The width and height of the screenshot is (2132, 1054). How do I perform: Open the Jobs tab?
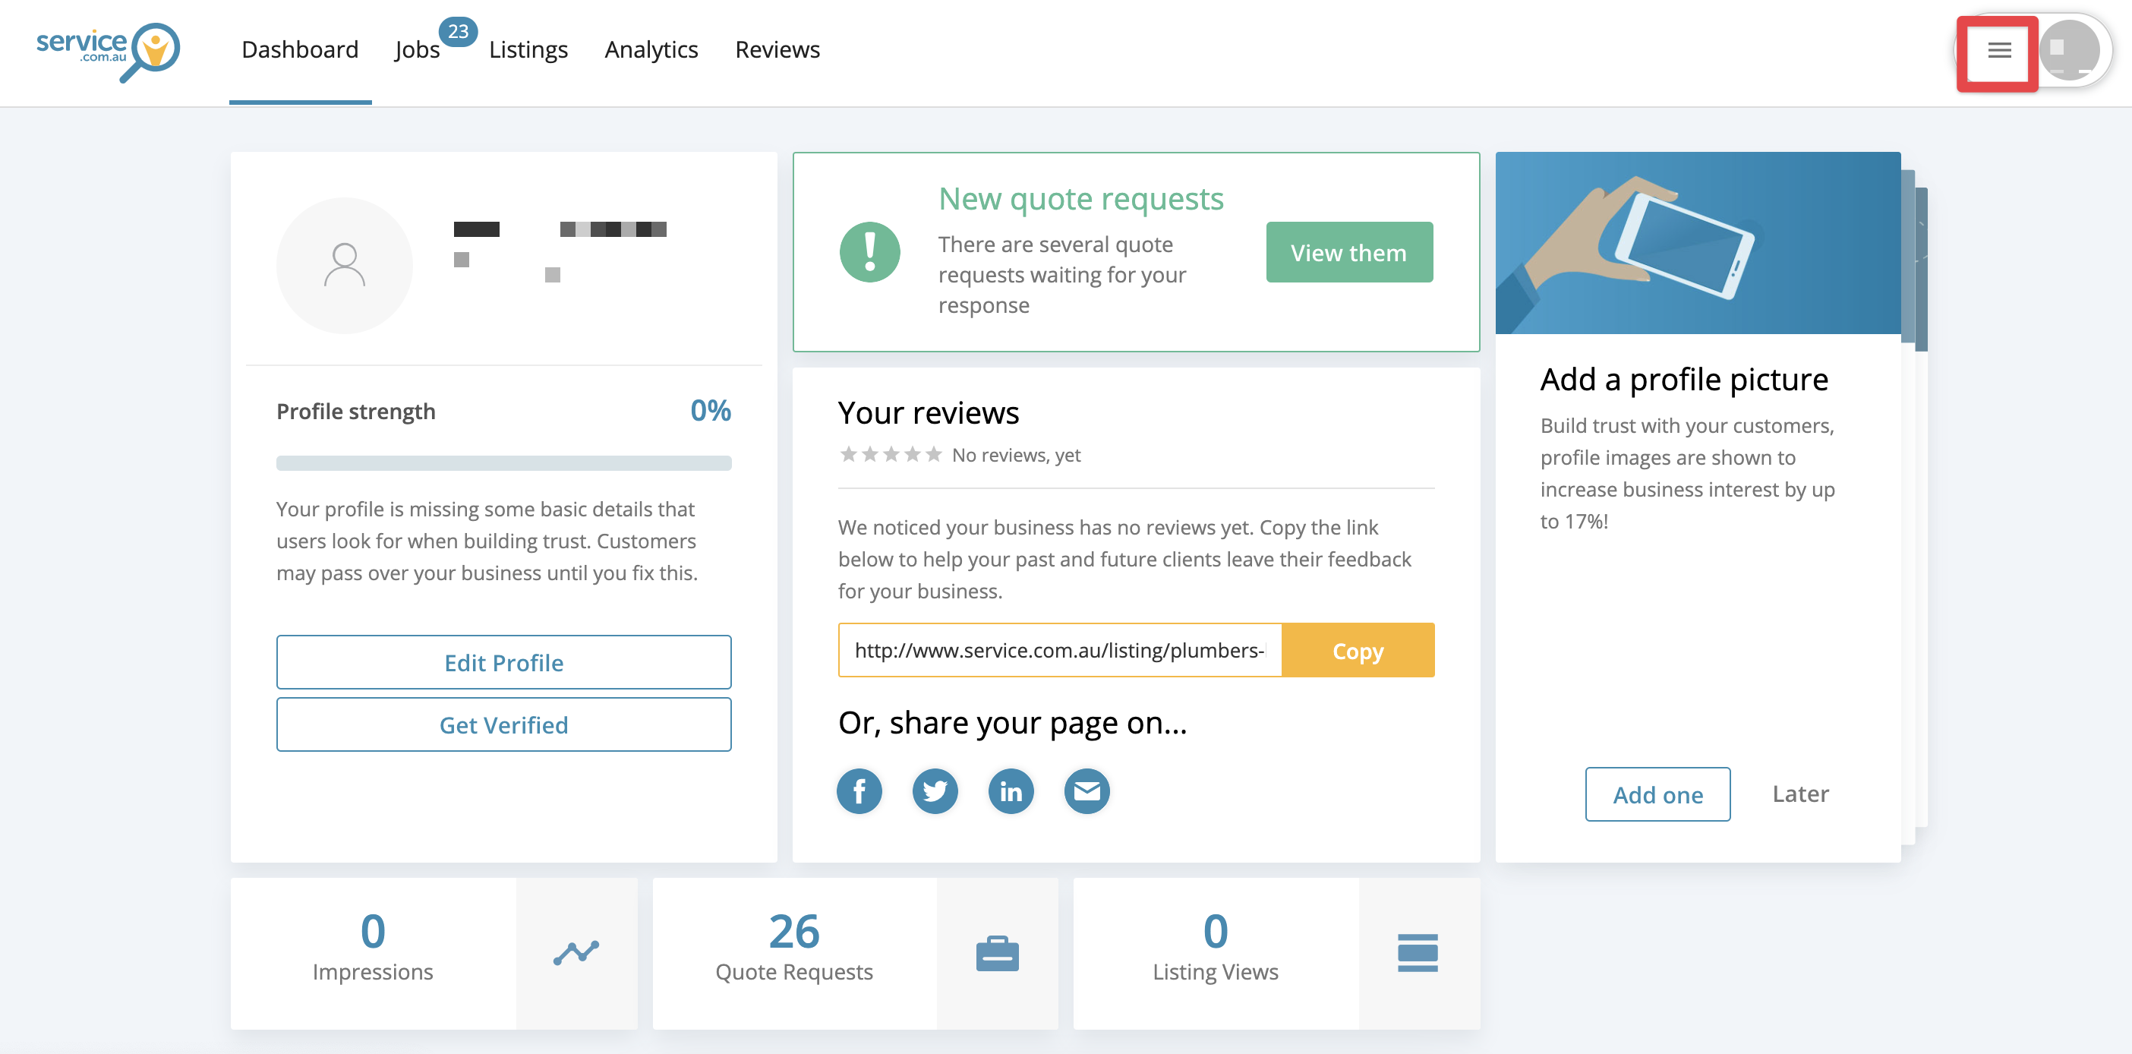[417, 49]
